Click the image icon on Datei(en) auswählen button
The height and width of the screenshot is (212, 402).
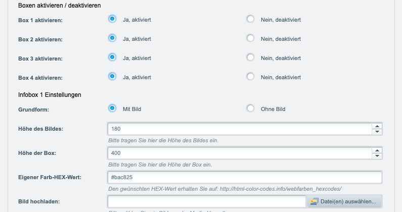[315, 202]
